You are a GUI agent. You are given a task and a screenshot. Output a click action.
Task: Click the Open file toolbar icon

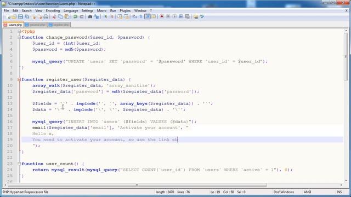coord(14,17)
